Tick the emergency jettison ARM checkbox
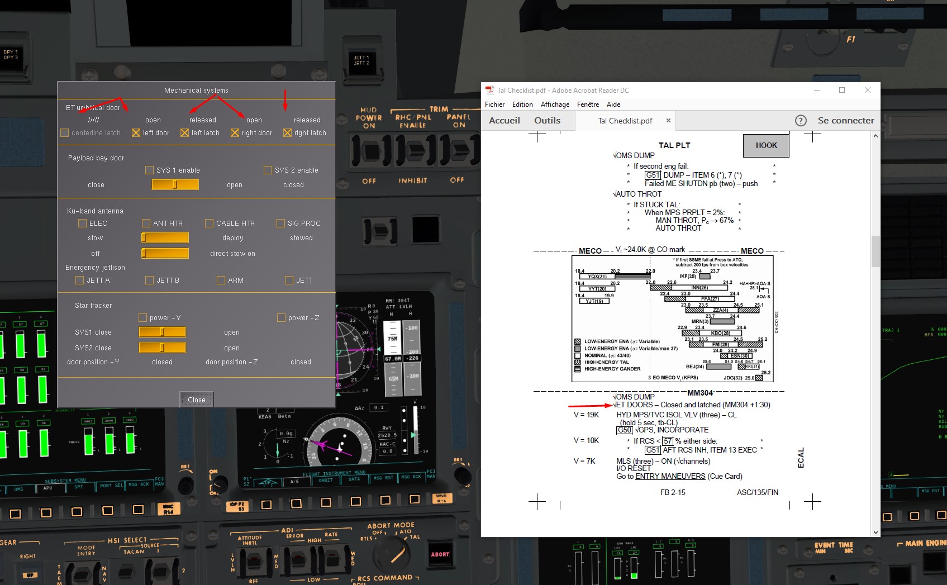 point(221,280)
